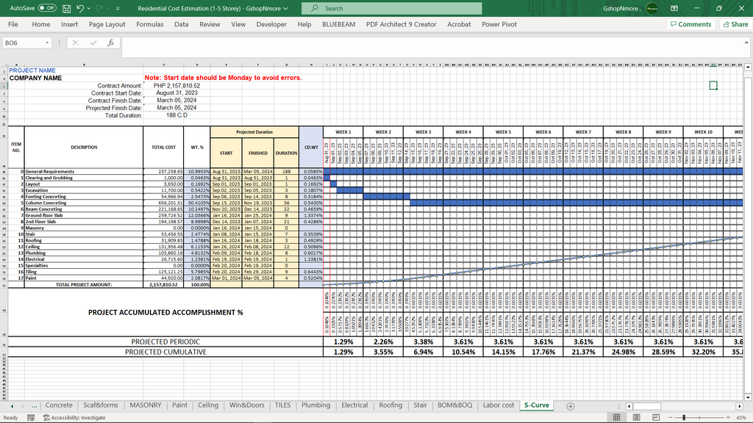753x423 pixels.
Task: Expand the formula bar chevron
Action: click(746, 43)
